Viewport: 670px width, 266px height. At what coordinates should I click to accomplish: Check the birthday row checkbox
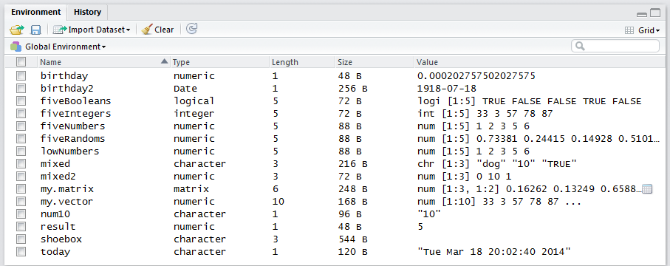coord(21,75)
